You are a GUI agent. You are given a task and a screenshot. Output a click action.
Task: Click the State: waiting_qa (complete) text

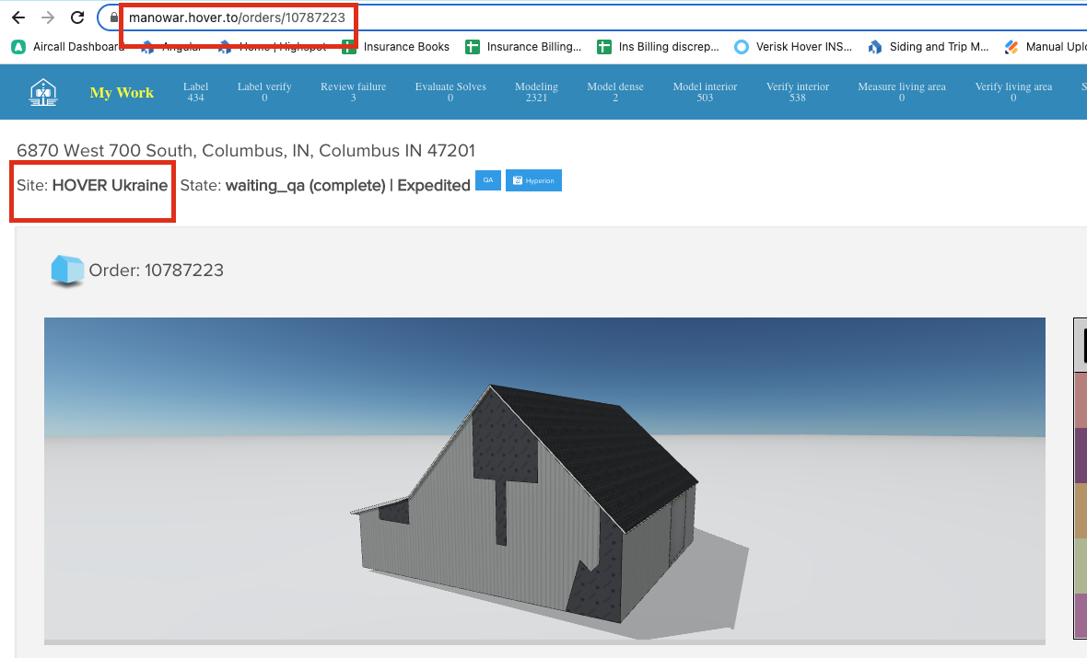pos(283,186)
